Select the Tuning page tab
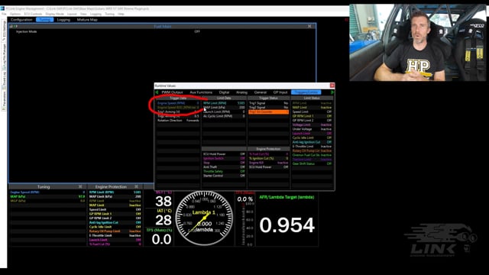The width and height of the screenshot is (489, 275). tap(44, 20)
